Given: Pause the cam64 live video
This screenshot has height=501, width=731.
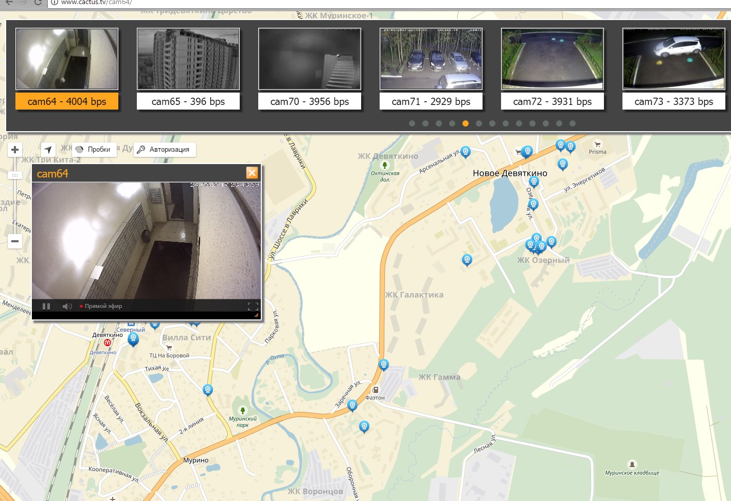Looking at the screenshot, I should [x=46, y=307].
